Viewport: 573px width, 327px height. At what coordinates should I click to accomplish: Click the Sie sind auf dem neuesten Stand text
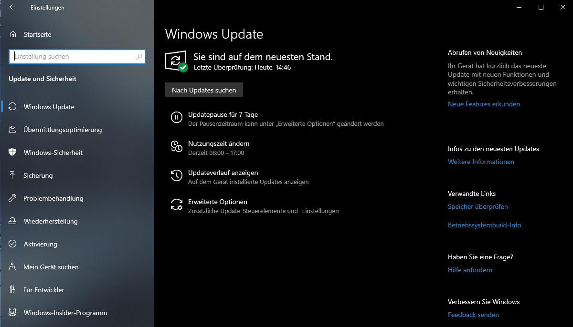coord(263,57)
